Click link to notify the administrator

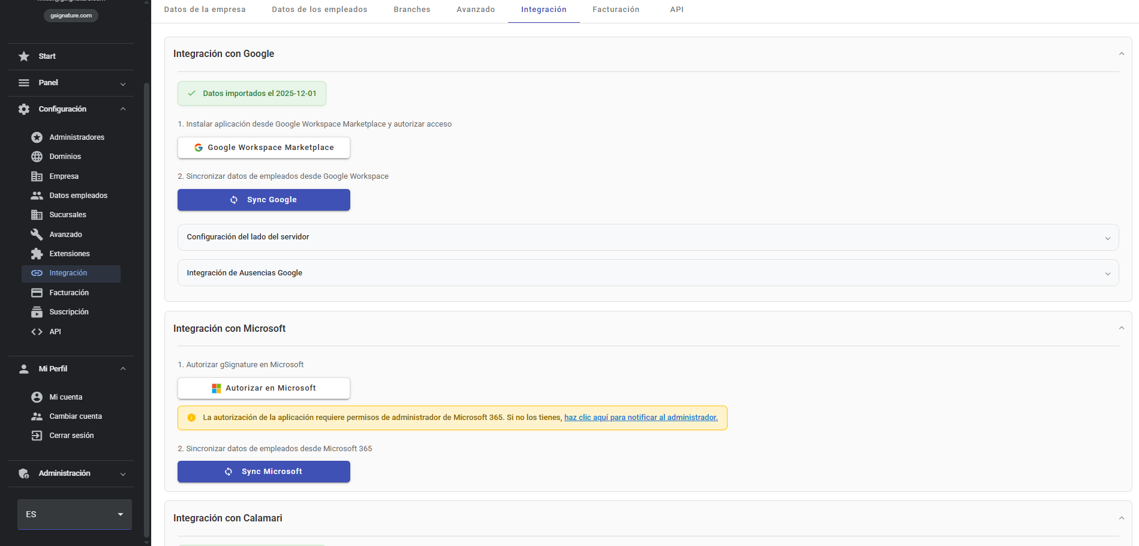point(641,418)
